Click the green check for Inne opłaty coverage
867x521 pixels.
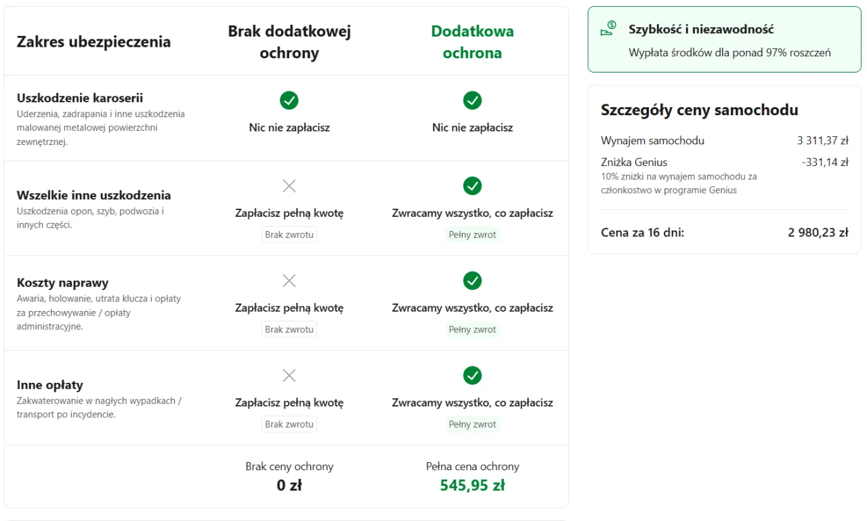(472, 375)
